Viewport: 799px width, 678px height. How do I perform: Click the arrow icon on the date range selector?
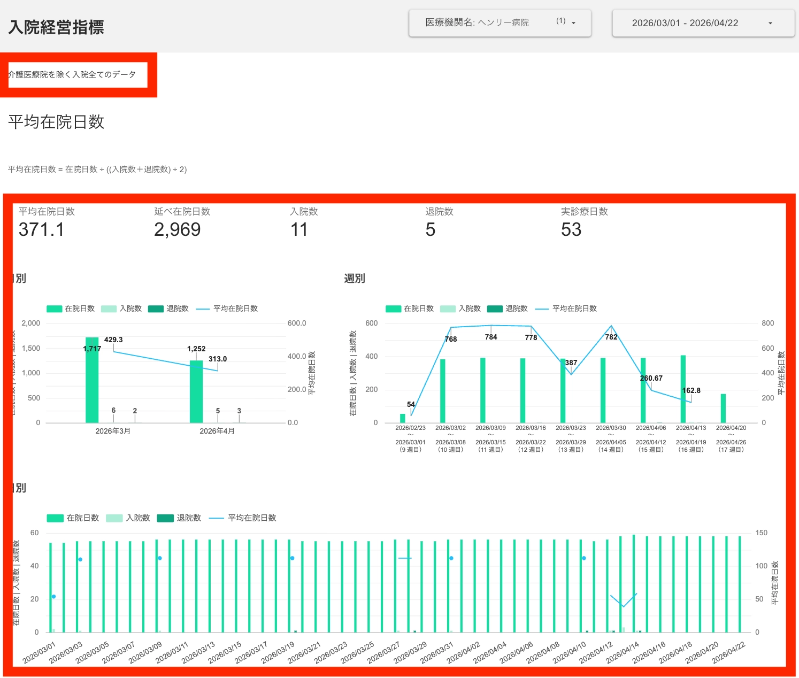coord(770,24)
